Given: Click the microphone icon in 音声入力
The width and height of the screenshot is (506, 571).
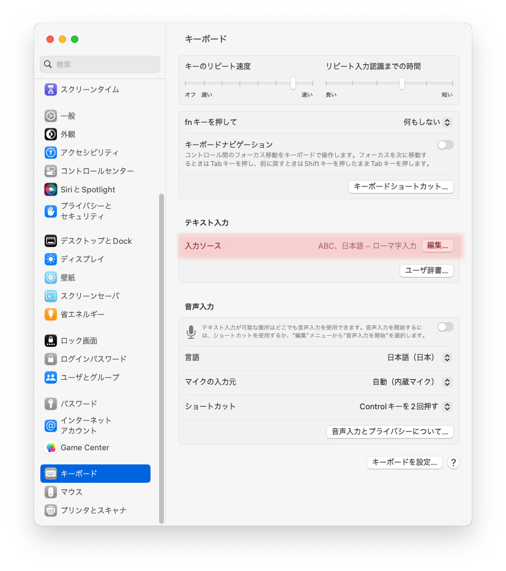Looking at the screenshot, I should (x=191, y=331).
